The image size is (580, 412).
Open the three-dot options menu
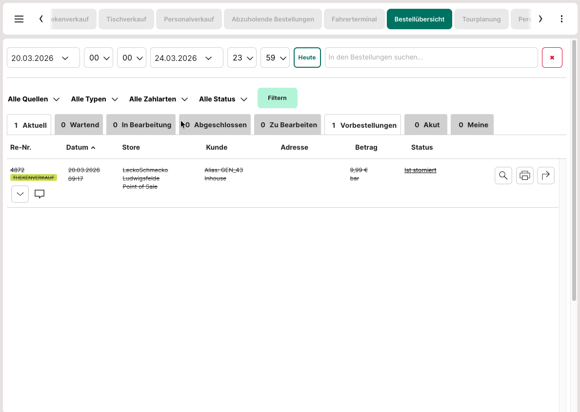(x=561, y=19)
